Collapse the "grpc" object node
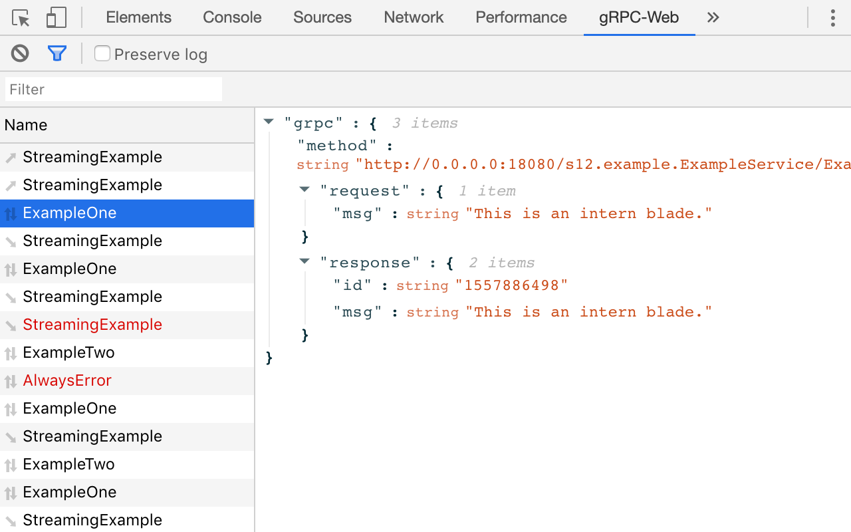Viewport: 851px width, 532px height. (x=269, y=121)
